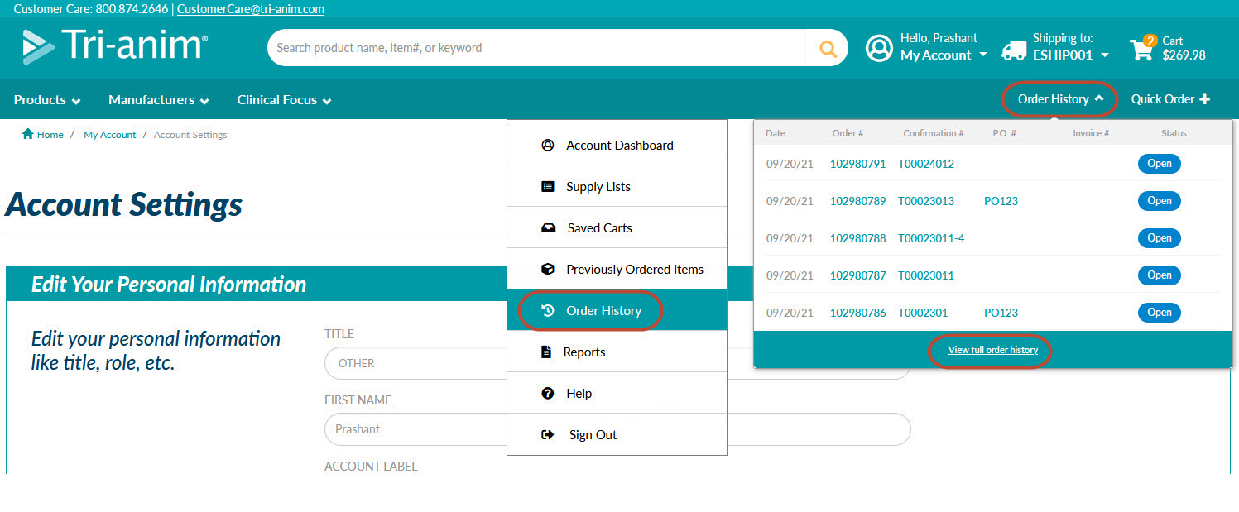Viewport: 1239px width, 512px height.
Task: Click the Supply Lists list icon
Action: point(547,187)
